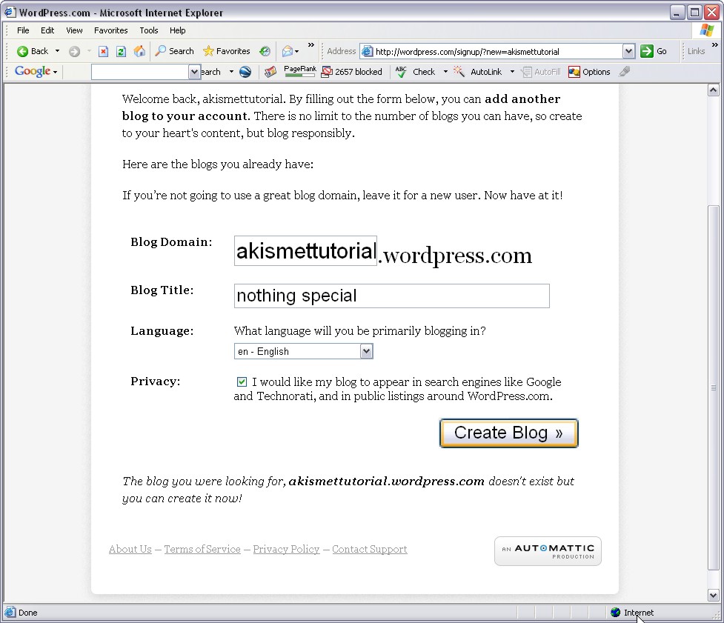Click the Google toolbar news icon
Viewport: 724px width, 623px height.
coord(270,72)
